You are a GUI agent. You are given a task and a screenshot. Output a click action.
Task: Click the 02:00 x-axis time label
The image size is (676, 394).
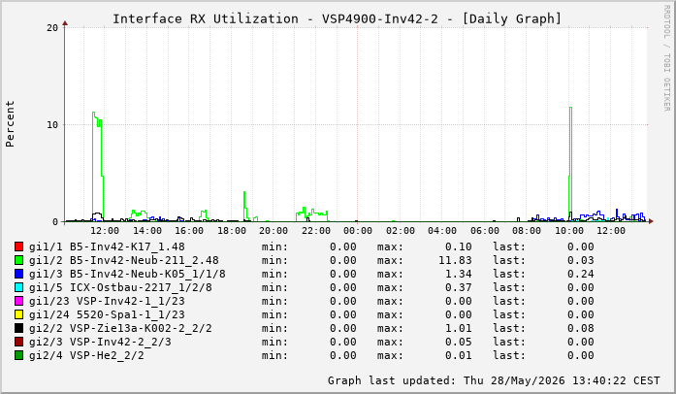401,231
